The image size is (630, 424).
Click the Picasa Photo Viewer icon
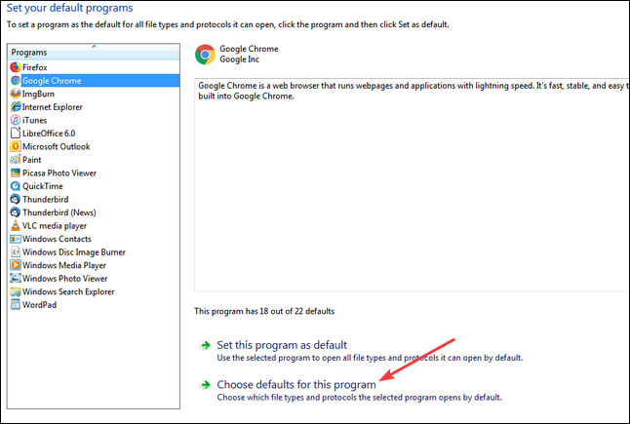[x=16, y=173]
